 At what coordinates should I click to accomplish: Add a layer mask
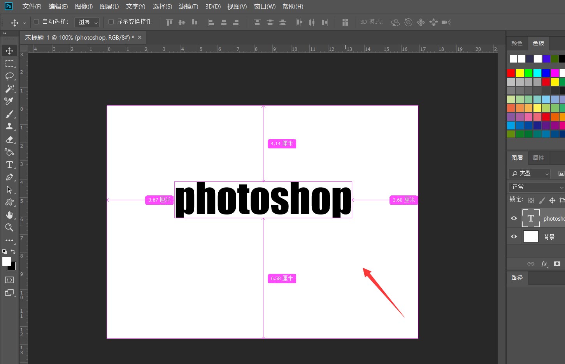tap(557, 264)
